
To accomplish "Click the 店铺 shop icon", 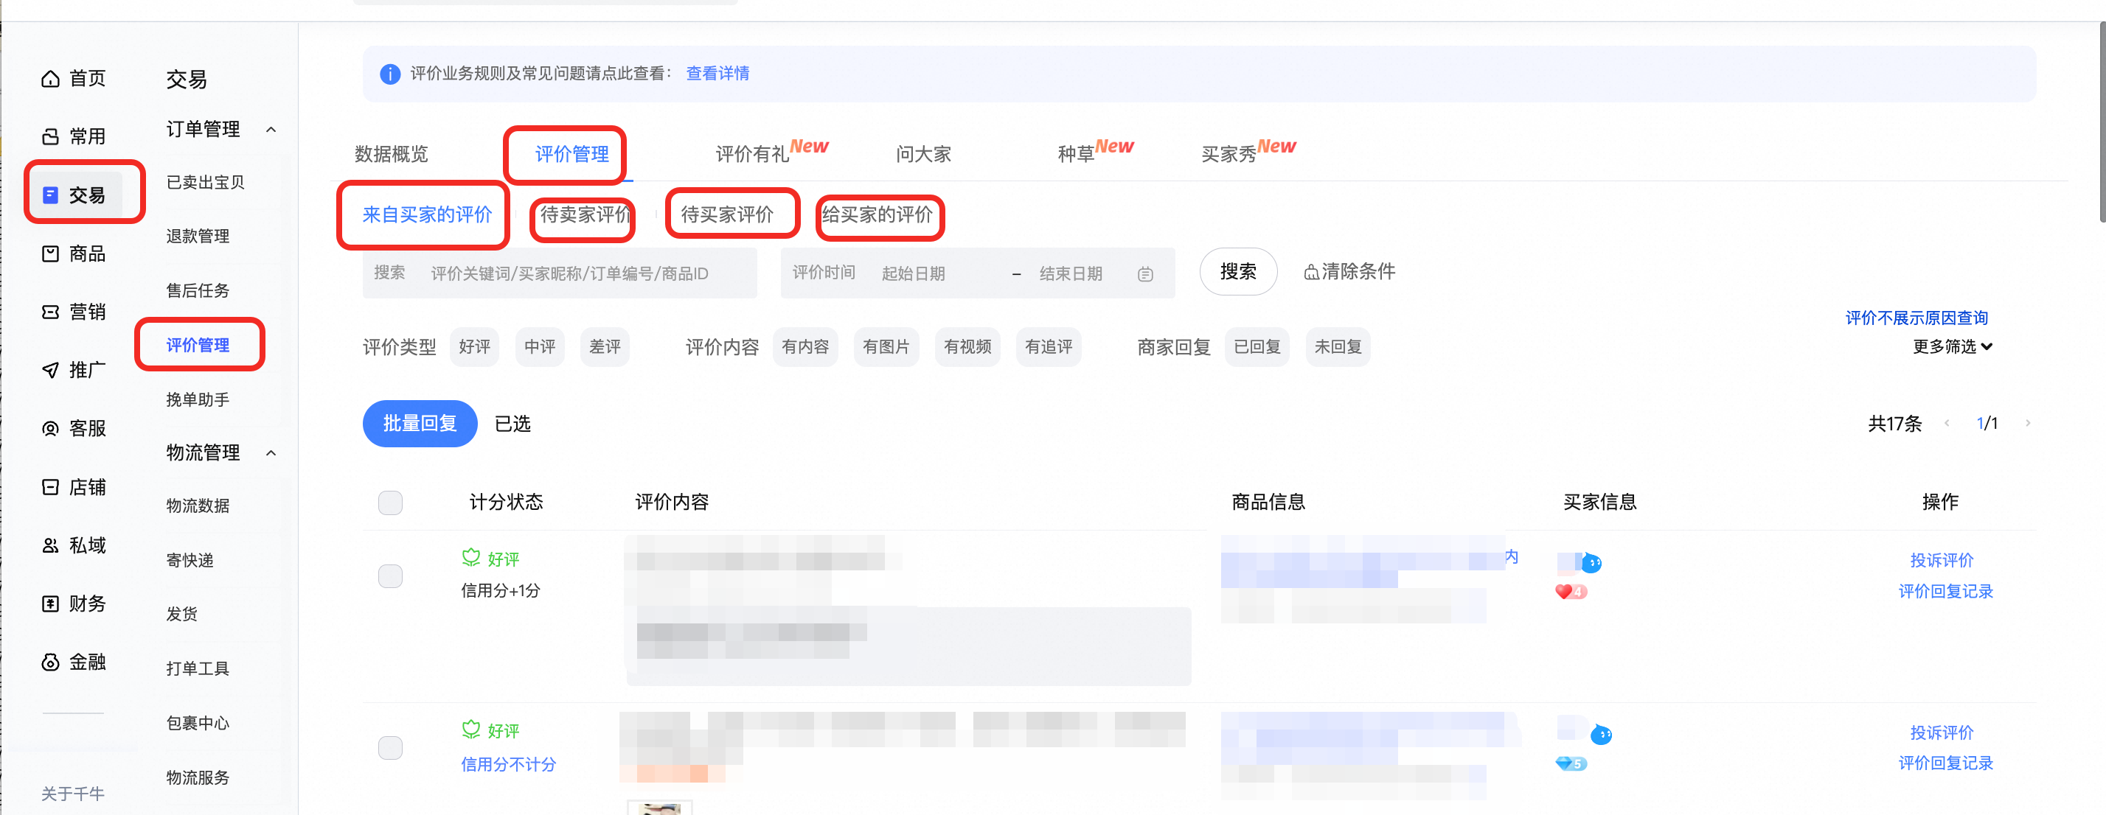I will pos(51,486).
